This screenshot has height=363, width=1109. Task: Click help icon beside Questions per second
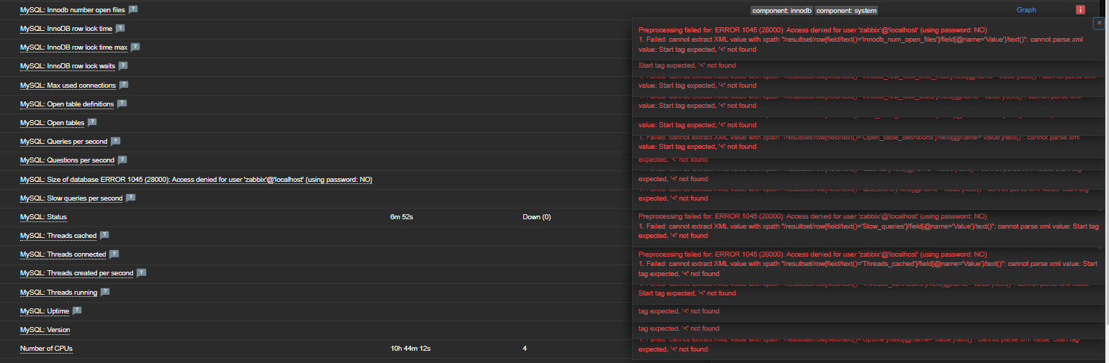[x=122, y=160]
